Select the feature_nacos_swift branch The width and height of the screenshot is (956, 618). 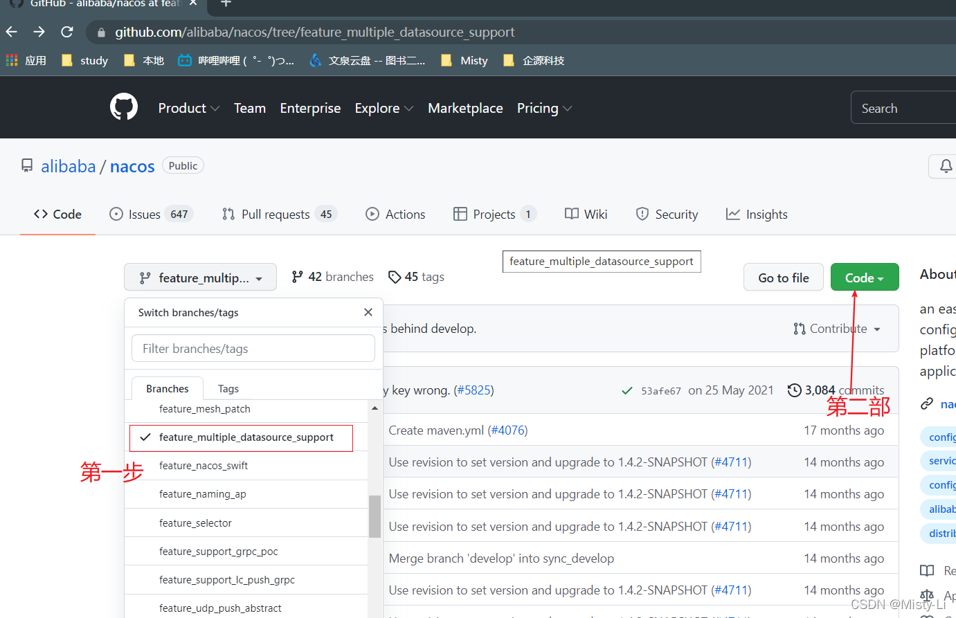(x=246, y=466)
